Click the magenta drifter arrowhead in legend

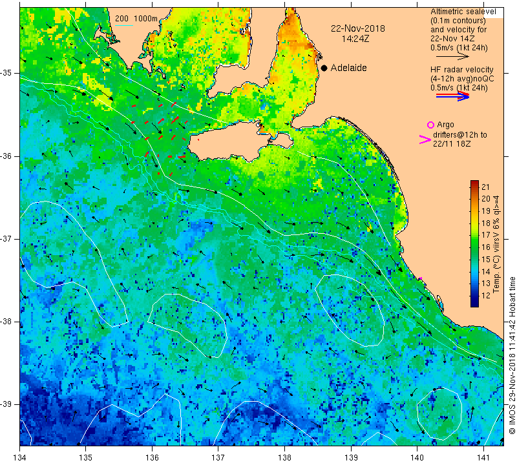pyautogui.click(x=425, y=139)
